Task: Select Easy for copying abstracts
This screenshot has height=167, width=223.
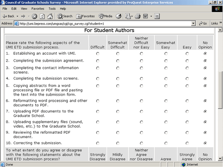Action: point(187,86)
